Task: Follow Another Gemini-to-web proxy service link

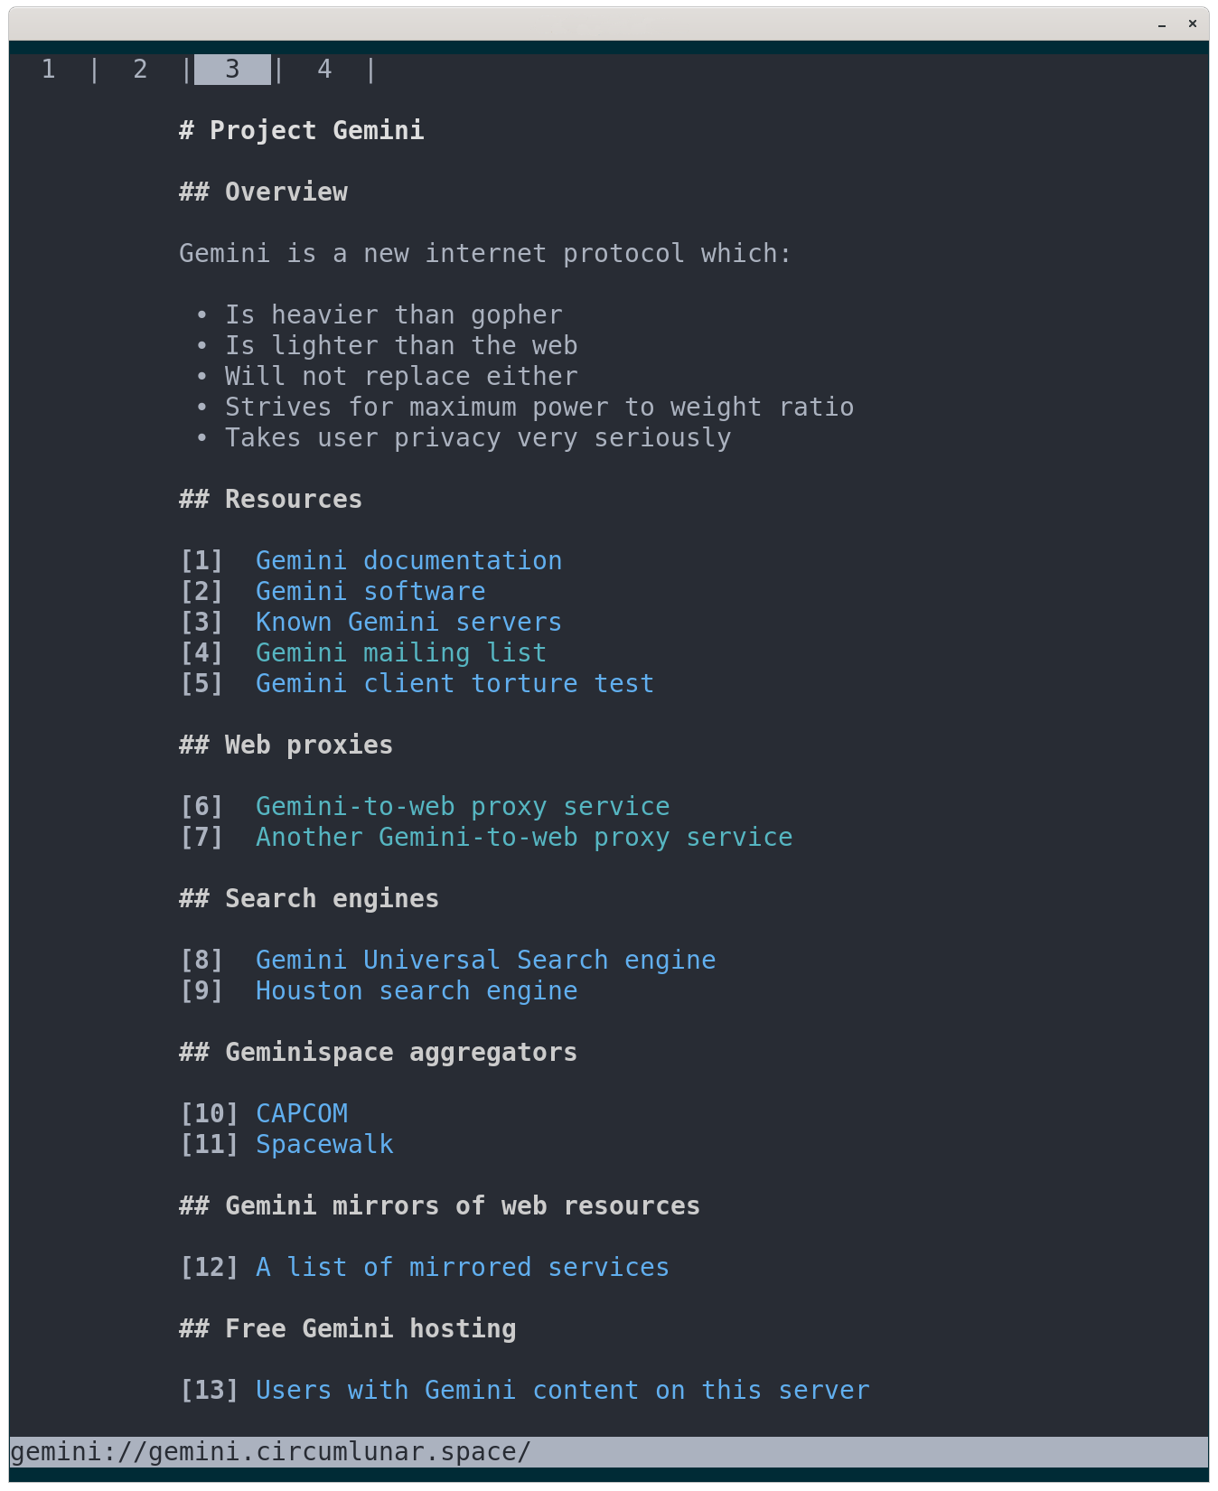Action: click(524, 838)
